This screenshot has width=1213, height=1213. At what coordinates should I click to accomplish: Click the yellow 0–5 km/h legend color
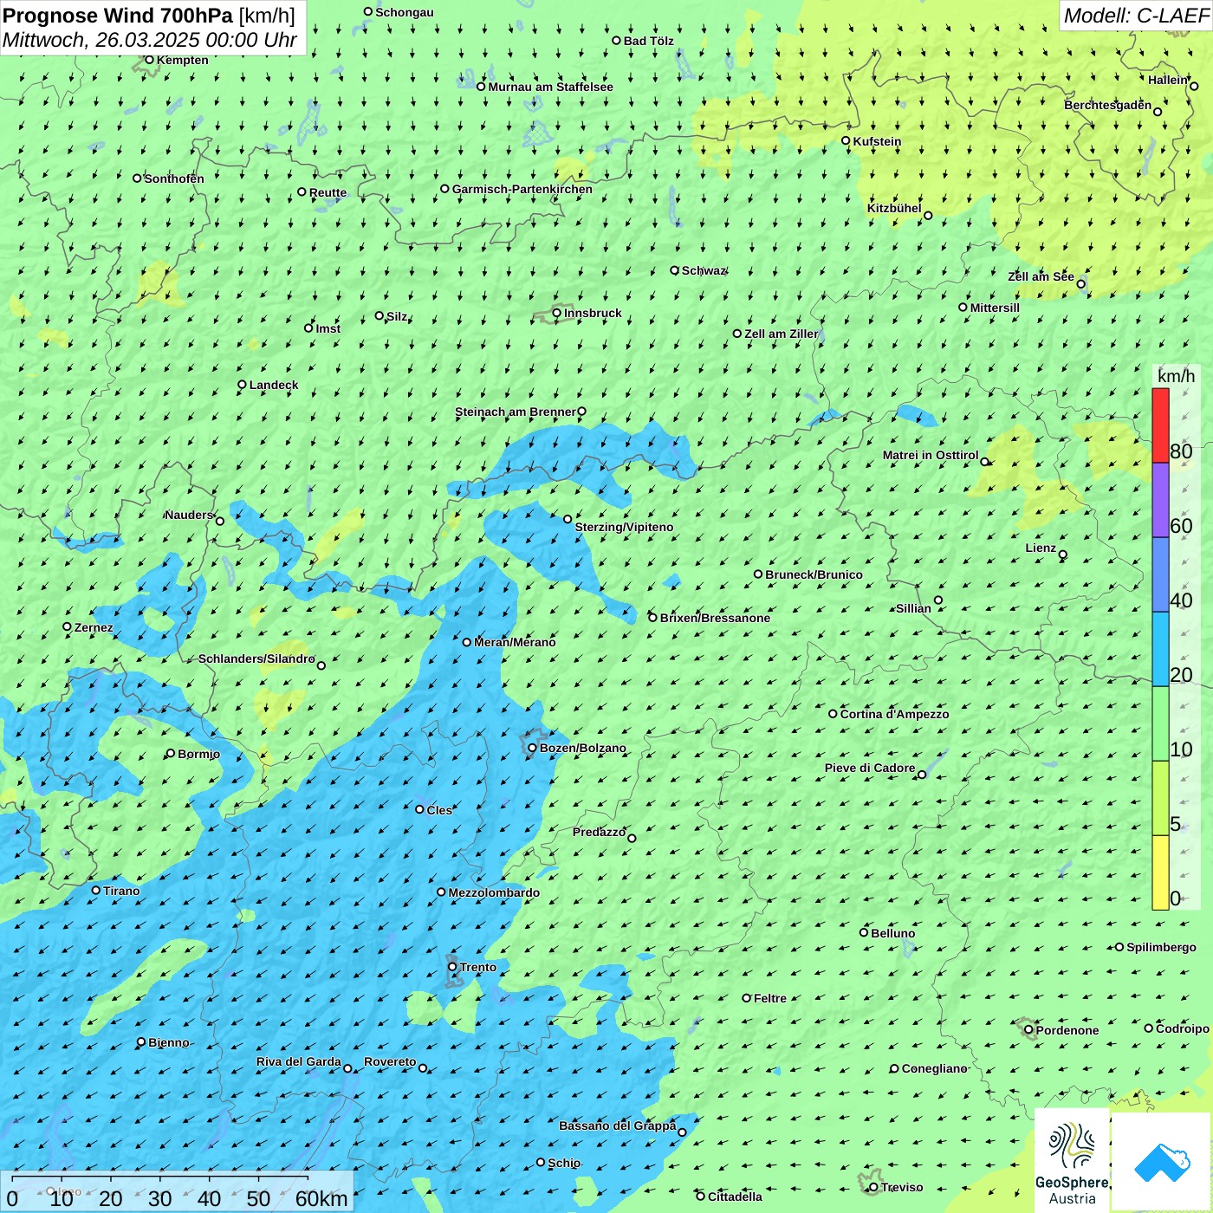click(1160, 872)
